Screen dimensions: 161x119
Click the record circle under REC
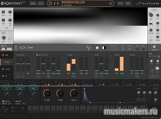click(123, 49)
